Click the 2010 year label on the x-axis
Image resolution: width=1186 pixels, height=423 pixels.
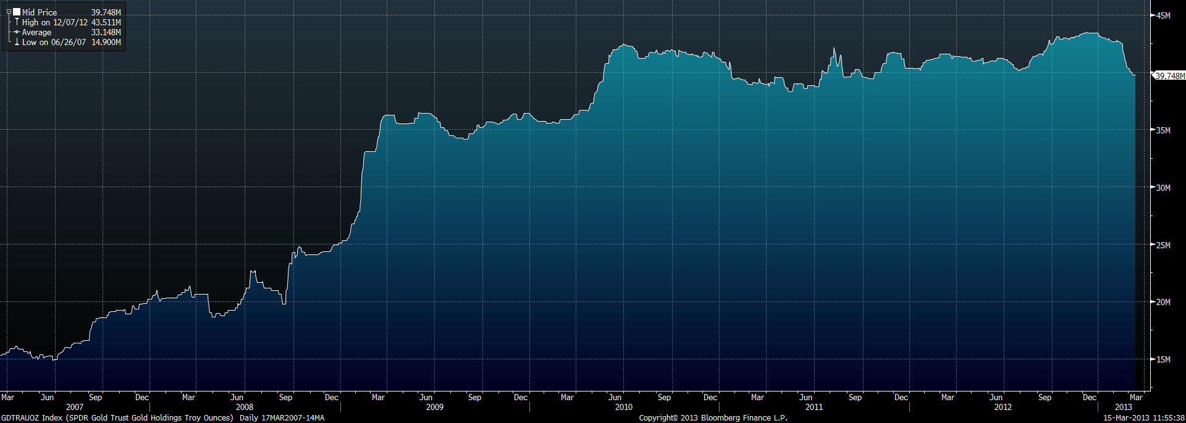[624, 407]
